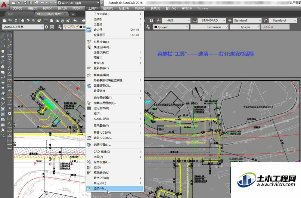Viewport: 301px width, 198px height.
Task: Expand the 查询(Q) submenu
Action: click(115, 63)
